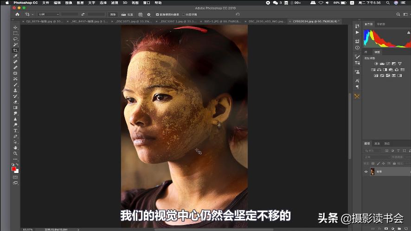
Task: Open the 滤镜 menu
Action: pyautogui.click(x=115, y=3)
